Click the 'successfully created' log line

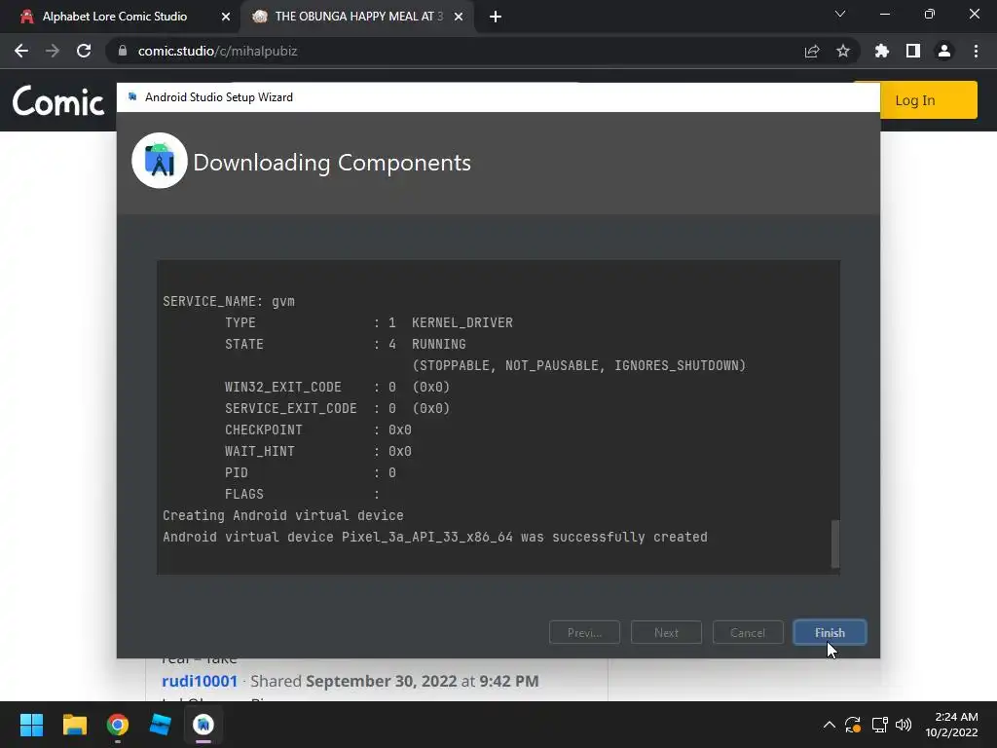coord(435,537)
